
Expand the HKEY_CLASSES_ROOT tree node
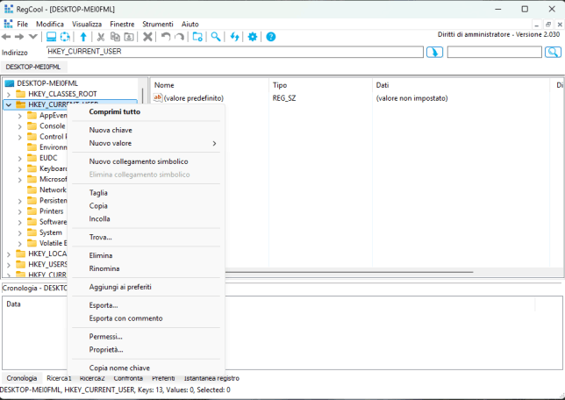tap(9, 94)
